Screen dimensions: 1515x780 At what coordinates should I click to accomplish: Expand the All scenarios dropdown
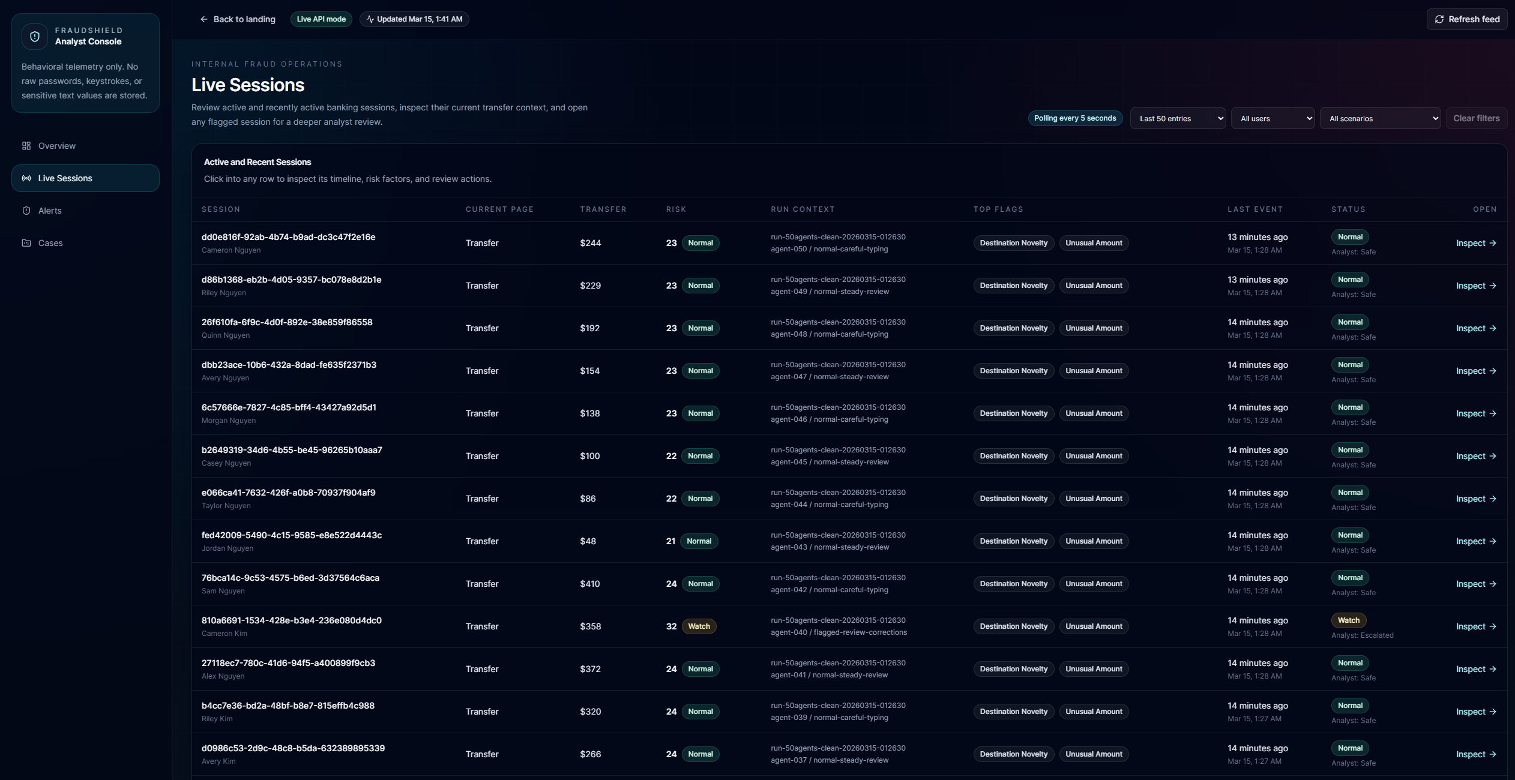(1380, 118)
